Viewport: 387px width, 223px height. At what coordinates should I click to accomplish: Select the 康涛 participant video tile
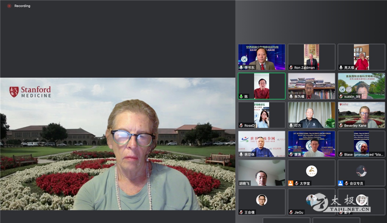pyautogui.click(x=311, y=143)
